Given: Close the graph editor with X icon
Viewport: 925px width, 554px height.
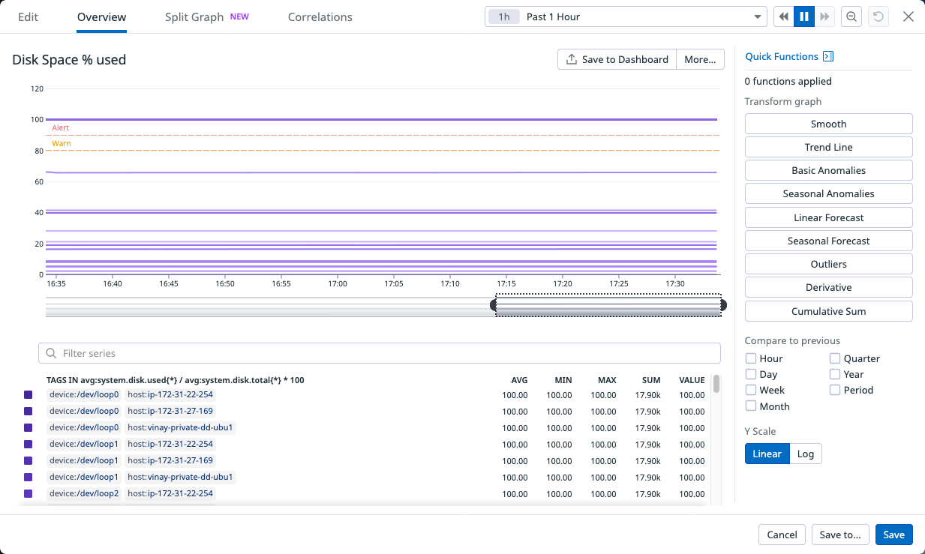Looking at the screenshot, I should (x=908, y=17).
